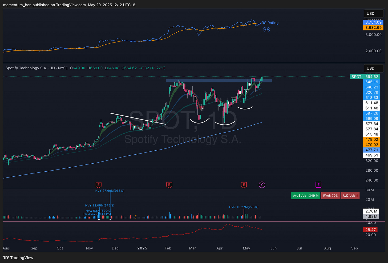Click the SPOT symbol price label
Viewport: 388px width, 263px height.
point(356,77)
